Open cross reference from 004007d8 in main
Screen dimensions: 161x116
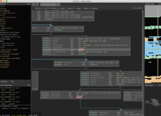coord(10,92)
